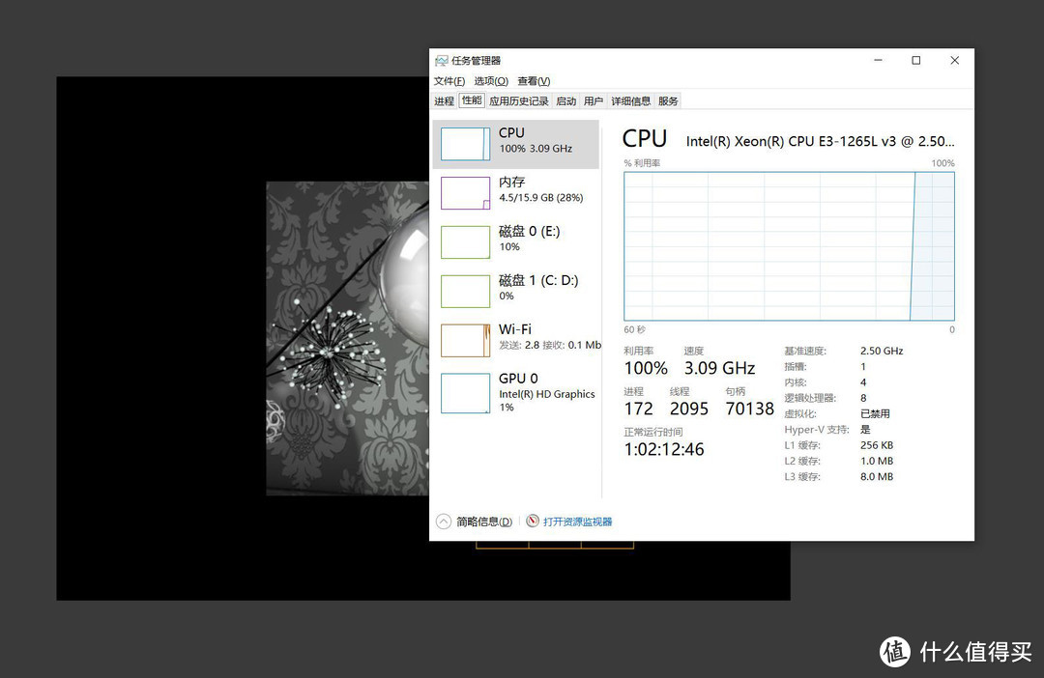Collapse to 简略信息 compact view
Viewport: 1044px width, 678px height.
click(x=481, y=521)
